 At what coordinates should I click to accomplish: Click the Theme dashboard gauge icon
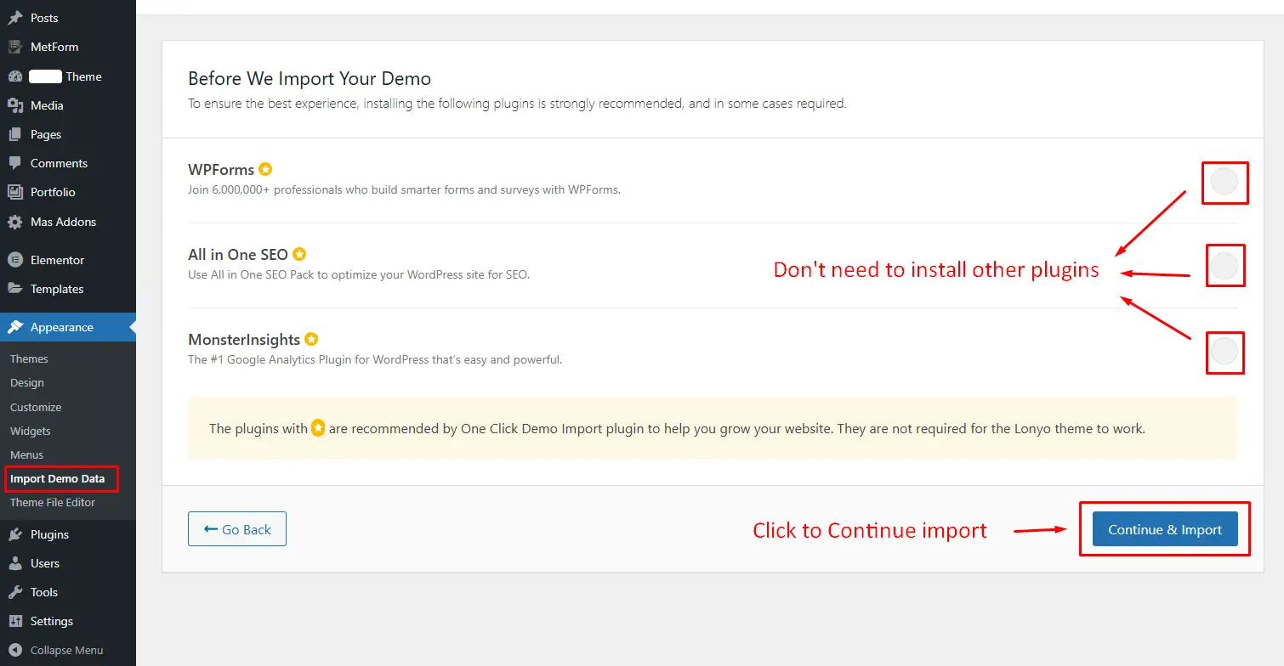(x=15, y=76)
